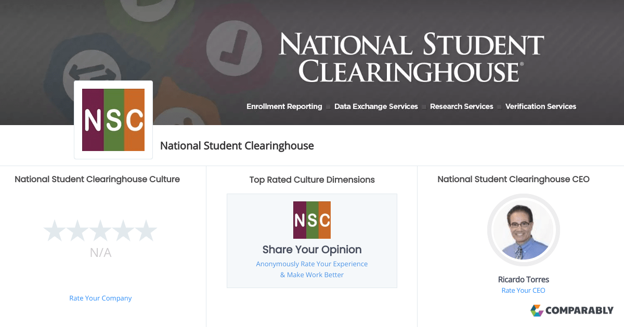Select the first culture rating star
Screen dimensions: 624x327
pos(55,230)
